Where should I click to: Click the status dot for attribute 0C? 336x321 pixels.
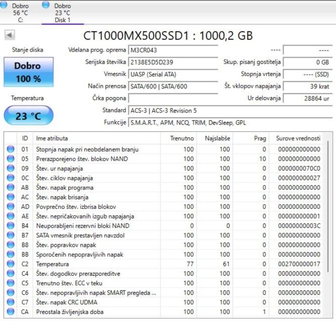[11, 178]
